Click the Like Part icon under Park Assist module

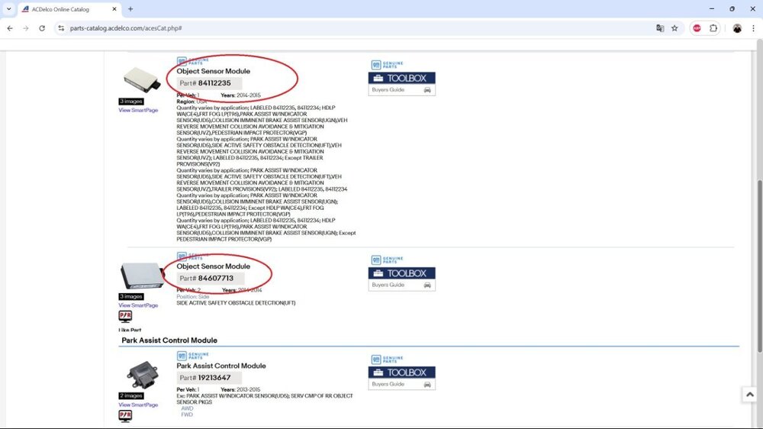(125, 416)
